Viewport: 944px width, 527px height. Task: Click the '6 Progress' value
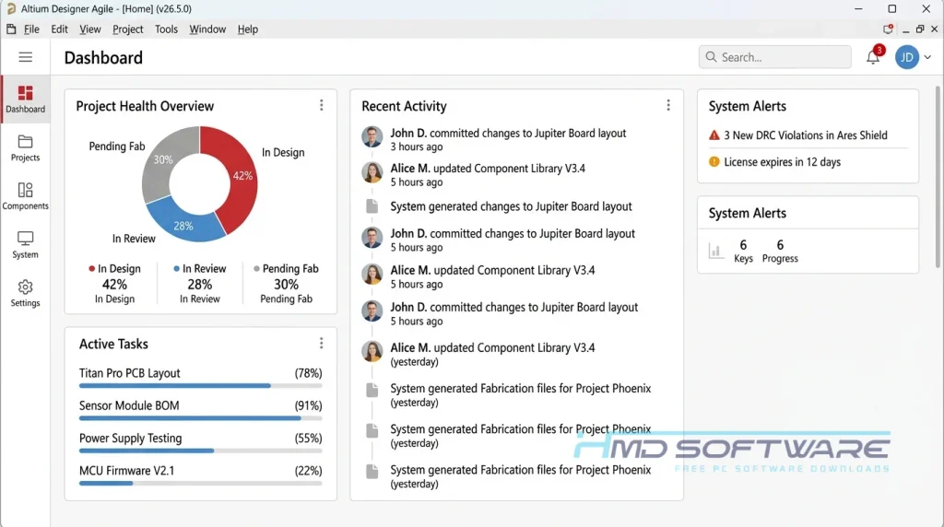780,251
